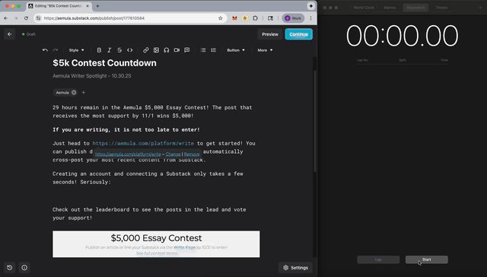The image size is (487, 277).
Task: Undo the last edit in toolbar
Action: 45,50
